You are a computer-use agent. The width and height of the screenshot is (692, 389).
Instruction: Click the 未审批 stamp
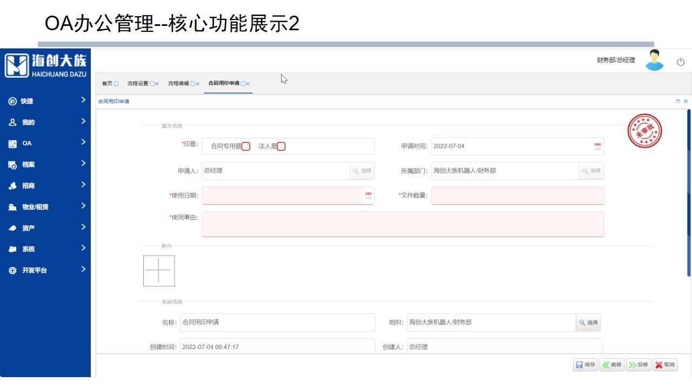[644, 131]
